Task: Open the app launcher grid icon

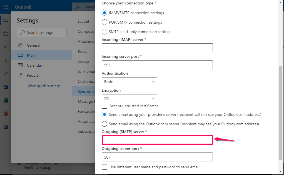Action: pyautogui.click(x=6, y=7)
